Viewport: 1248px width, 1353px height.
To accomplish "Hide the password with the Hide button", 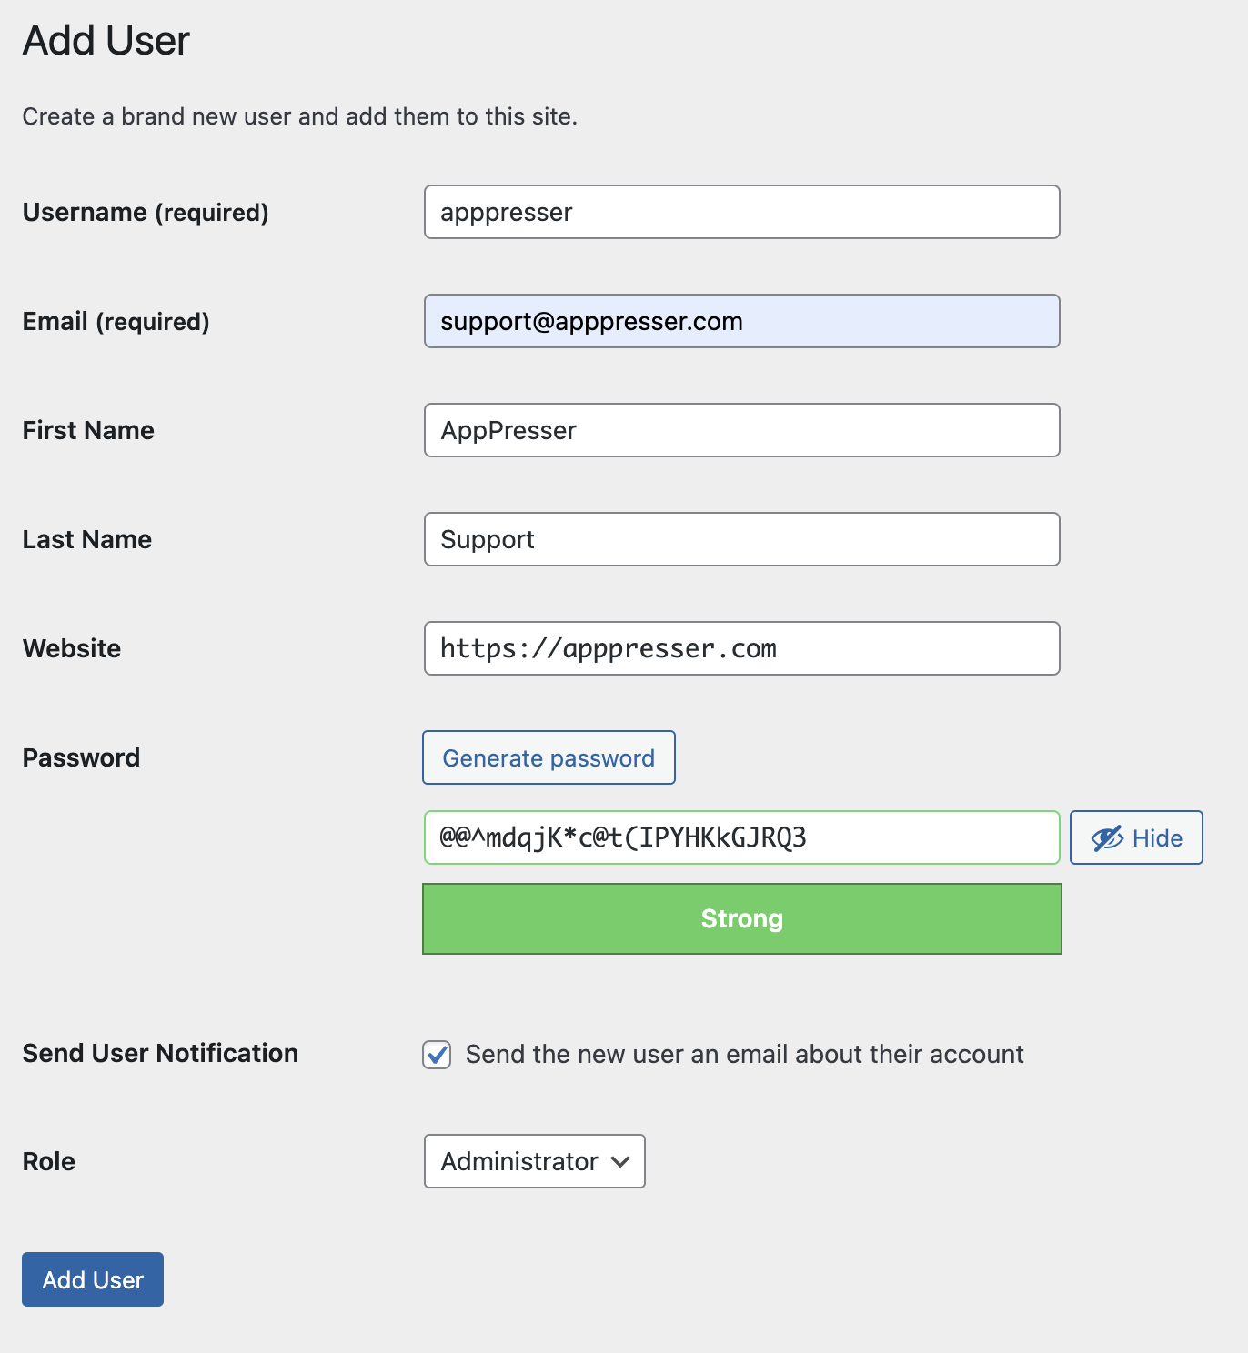I will 1136,837.
